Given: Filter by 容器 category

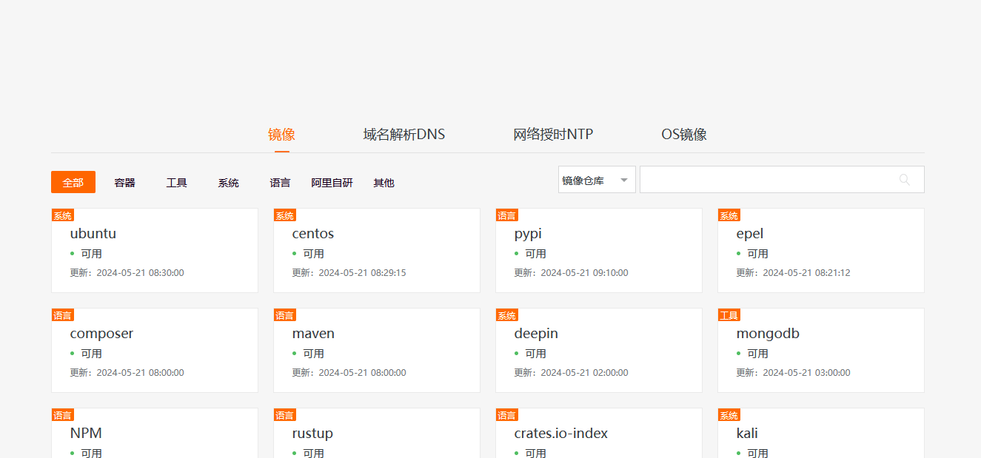Looking at the screenshot, I should 125,182.
